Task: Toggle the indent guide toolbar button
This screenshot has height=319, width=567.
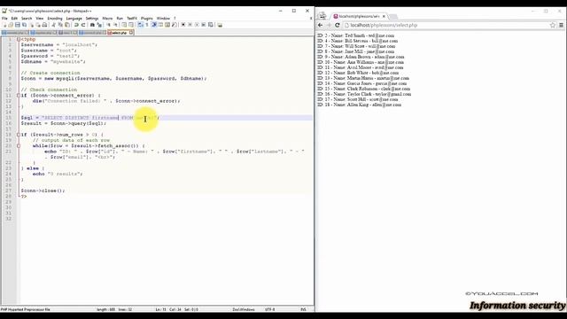Action: tap(153, 25)
